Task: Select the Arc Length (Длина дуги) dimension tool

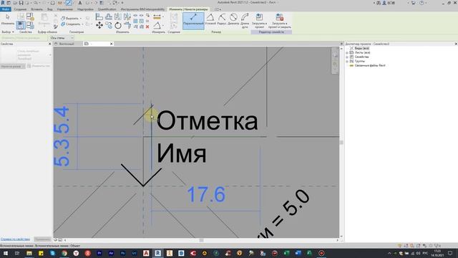Action: tap(245, 21)
